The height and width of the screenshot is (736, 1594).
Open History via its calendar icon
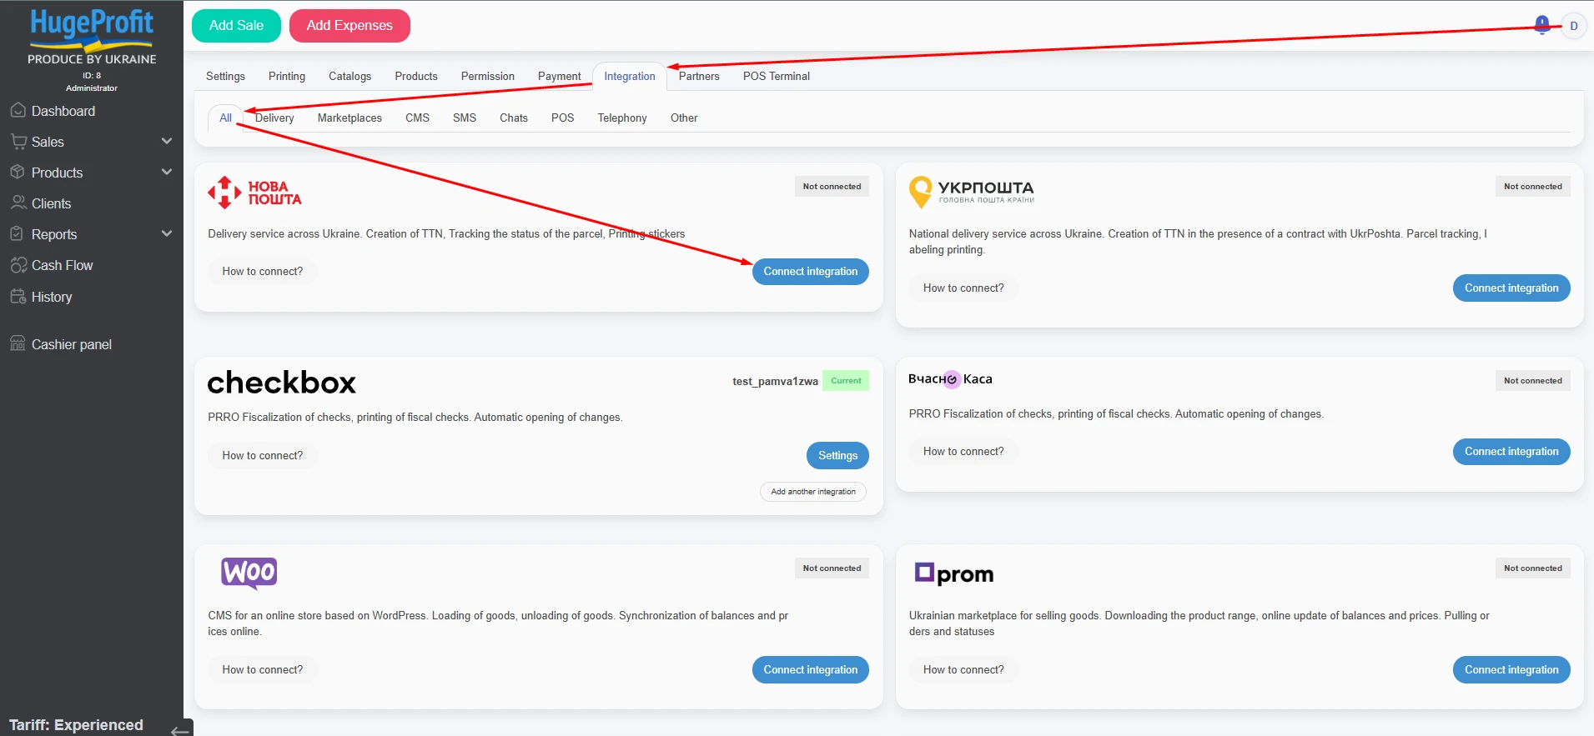18,297
